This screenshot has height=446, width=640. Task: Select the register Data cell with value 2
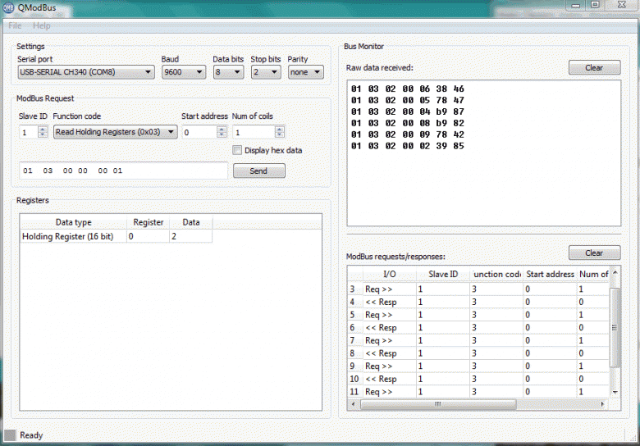[190, 236]
